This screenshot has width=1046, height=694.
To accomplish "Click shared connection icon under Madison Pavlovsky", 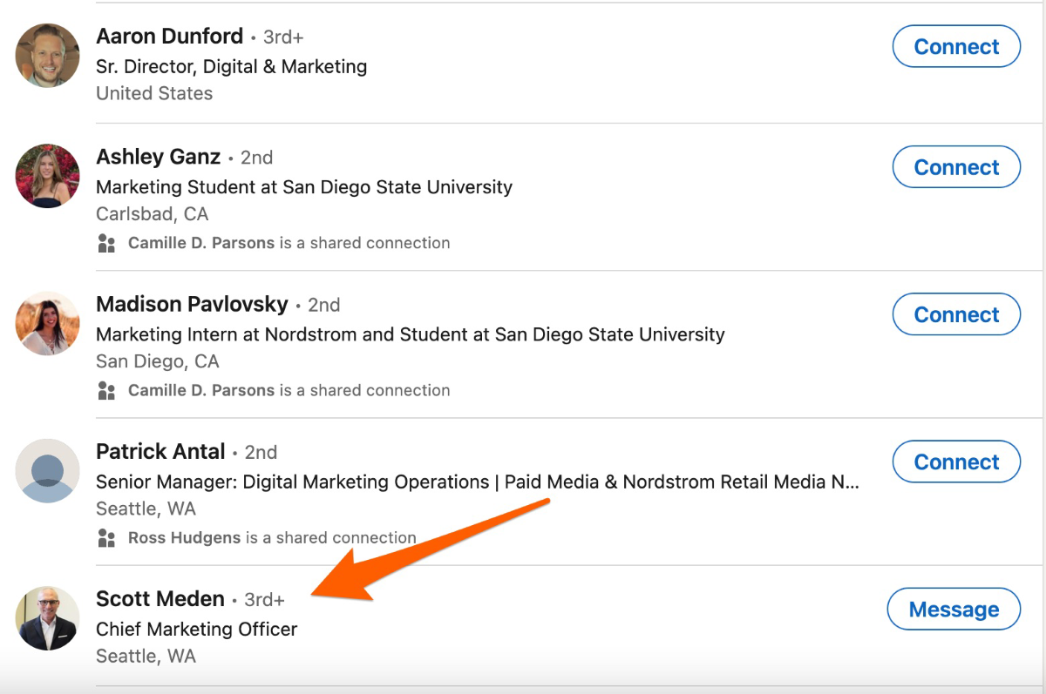I will [106, 390].
